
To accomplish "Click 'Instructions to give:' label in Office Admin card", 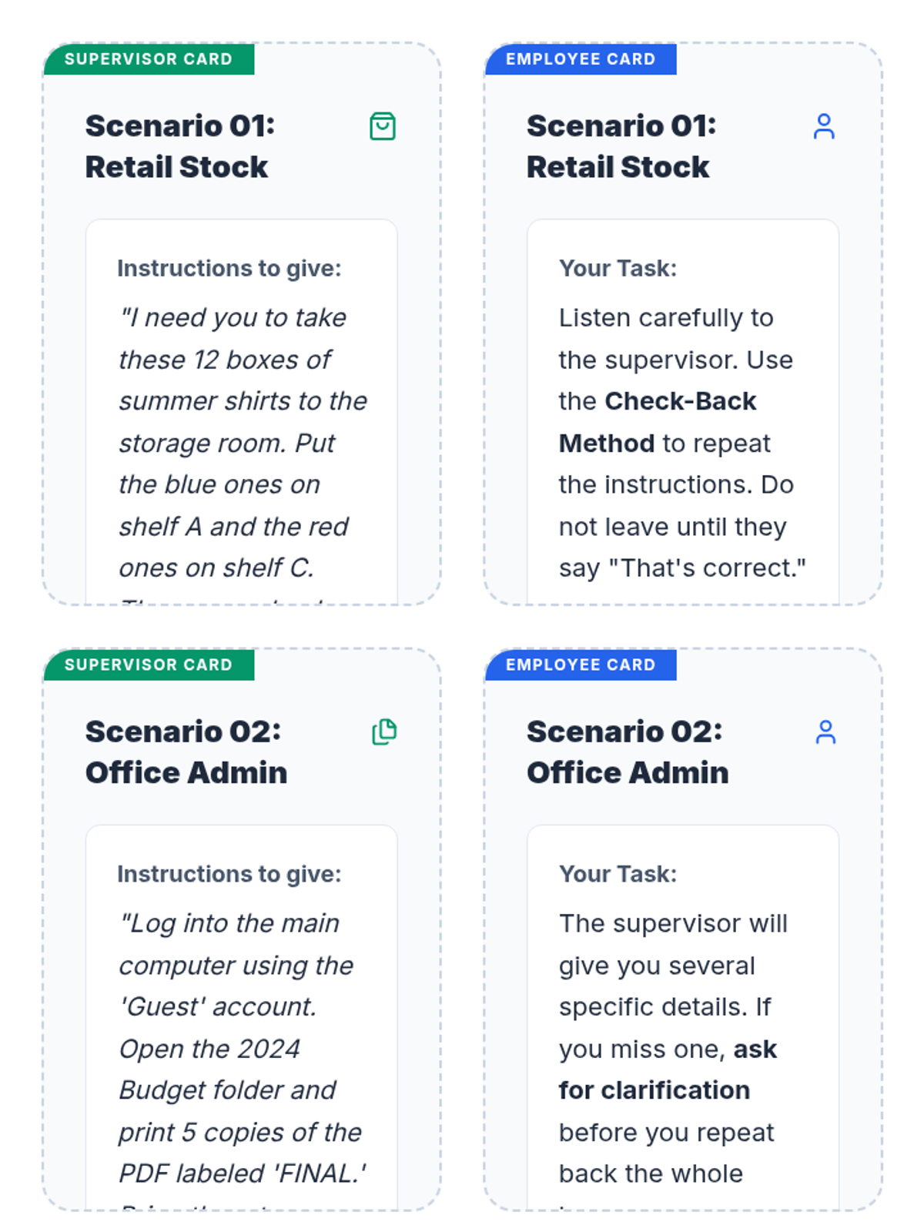I will (x=229, y=874).
